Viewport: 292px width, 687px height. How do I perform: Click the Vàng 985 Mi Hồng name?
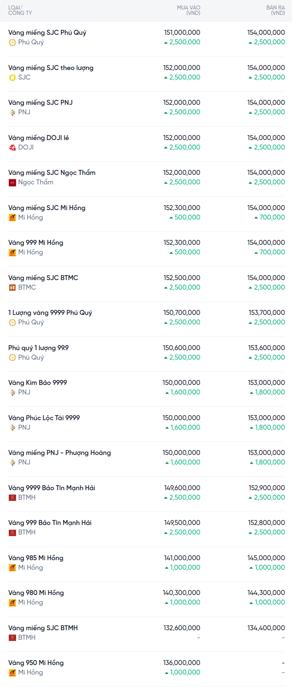36,558
